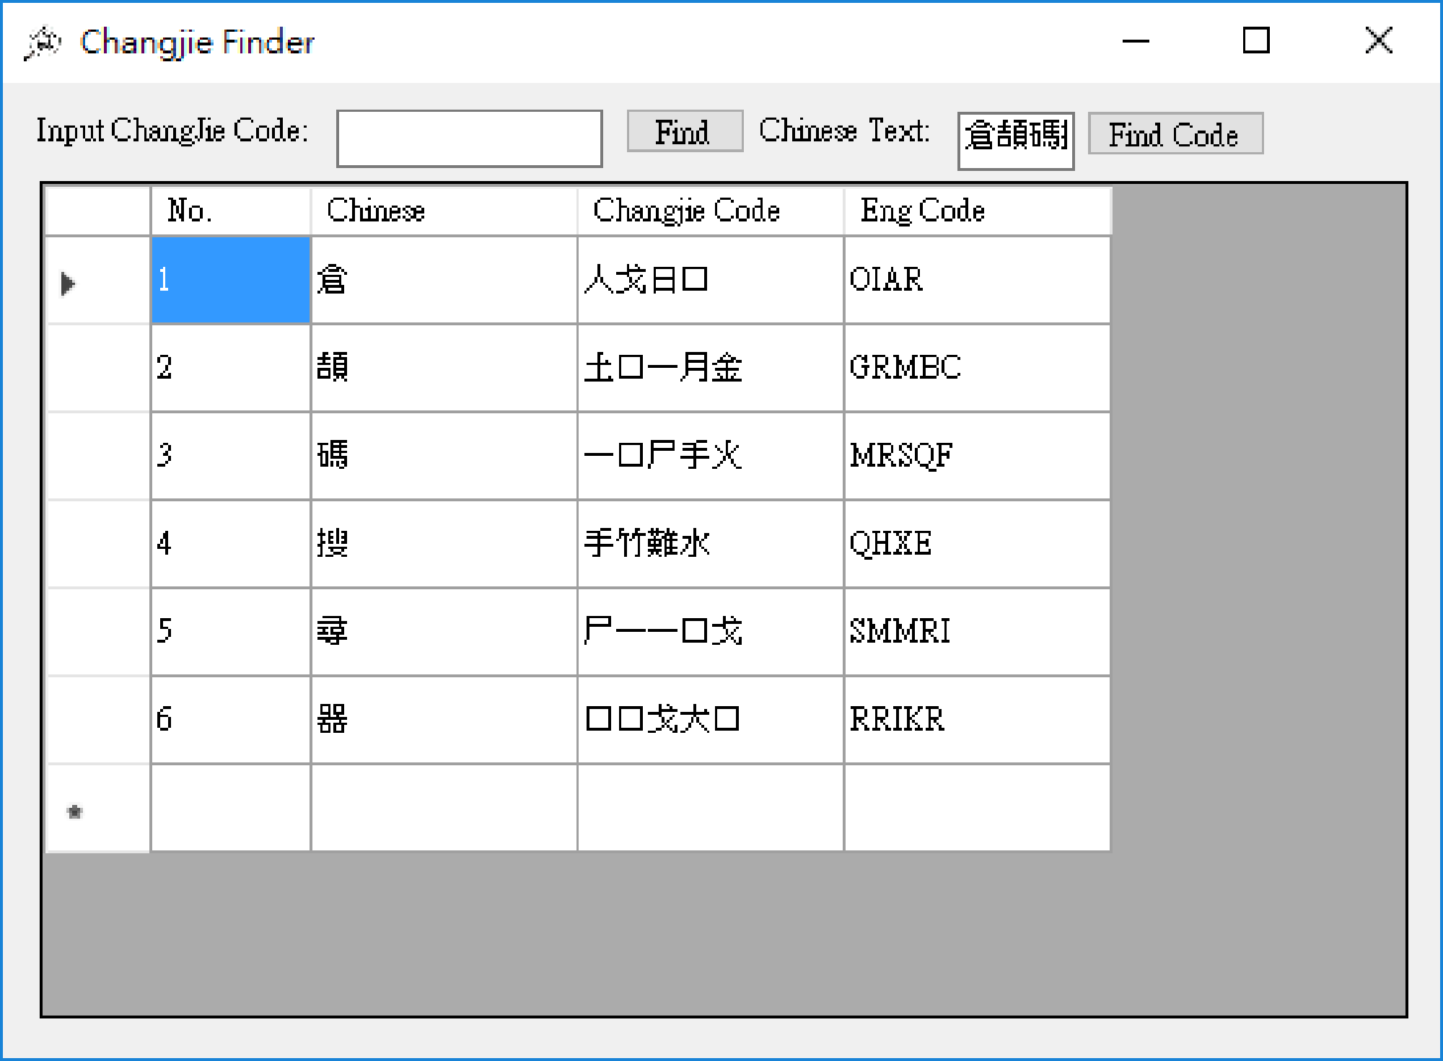This screenshot has height=1061, width=1443.
Task: Click the Changjie Finder app icon in title bar
Action: coord(42,43)
